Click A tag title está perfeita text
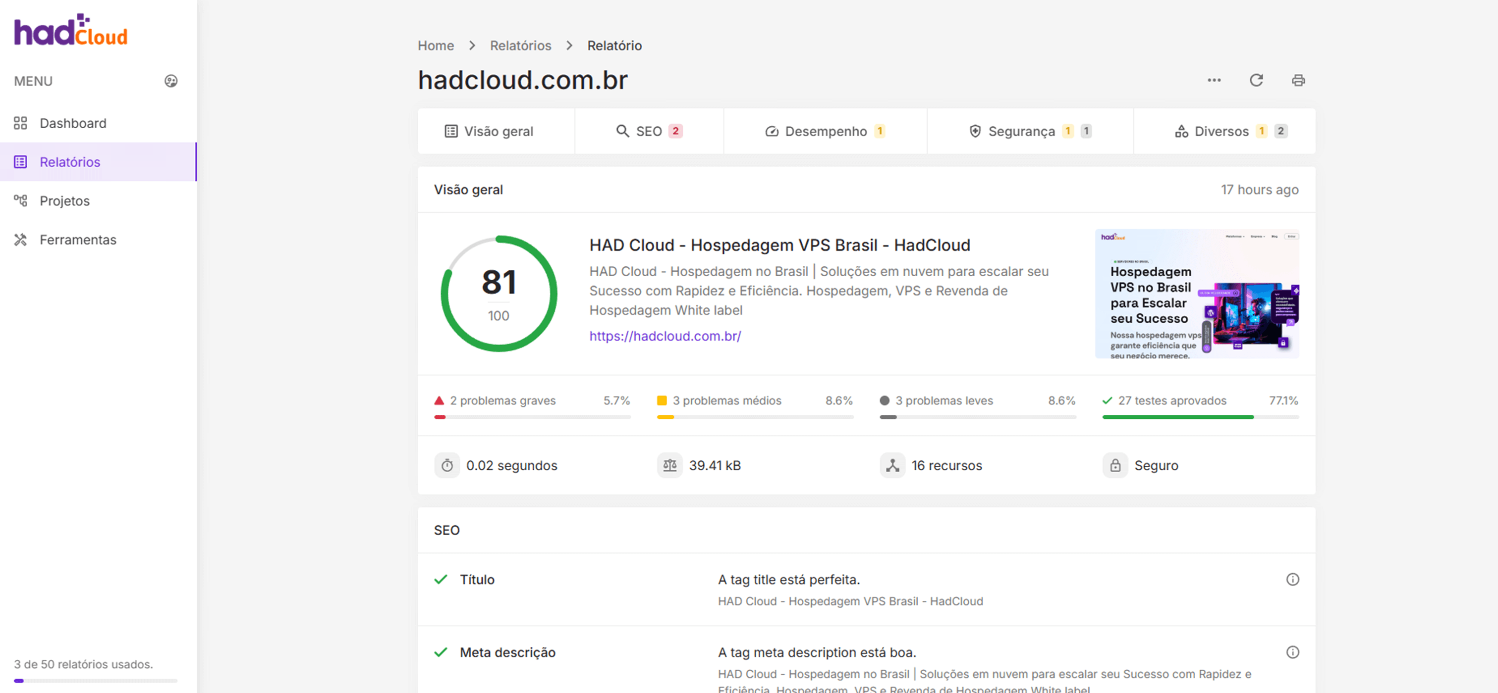The width and height of the screenshot is (1498, 693). tap(788, 580)
